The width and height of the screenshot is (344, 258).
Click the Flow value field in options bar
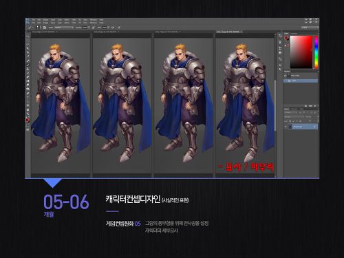105,28
